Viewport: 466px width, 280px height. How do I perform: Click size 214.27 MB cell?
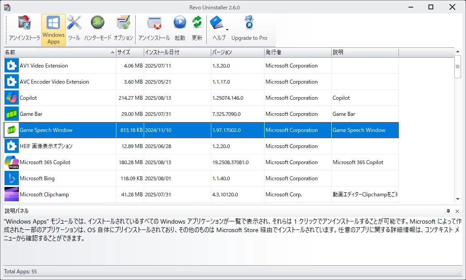click(x=130, y=98)
